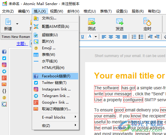
Task: Select Twitter 链接(T) menu entry
Action: coord(55,83)
